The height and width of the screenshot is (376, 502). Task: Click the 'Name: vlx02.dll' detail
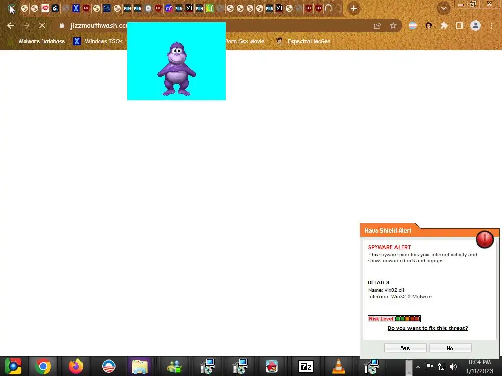pos(386,290)
